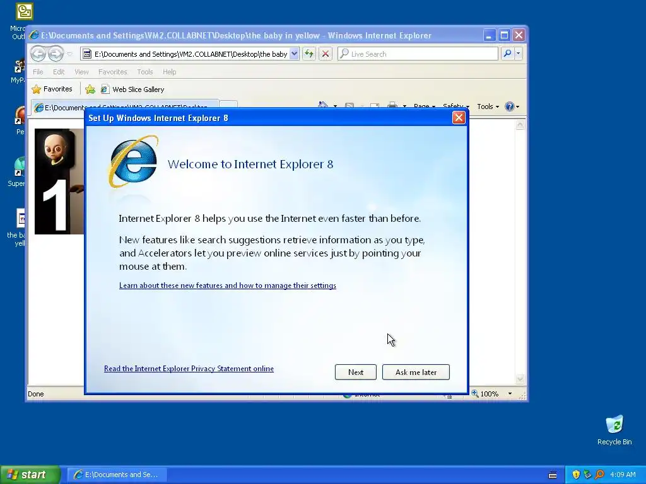The width and height of the screenshot is (646, 484).
Task: Open the 'Learn about these new features' link
Action: [x=227, y=285]
